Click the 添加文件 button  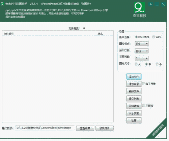pos(134,77)
